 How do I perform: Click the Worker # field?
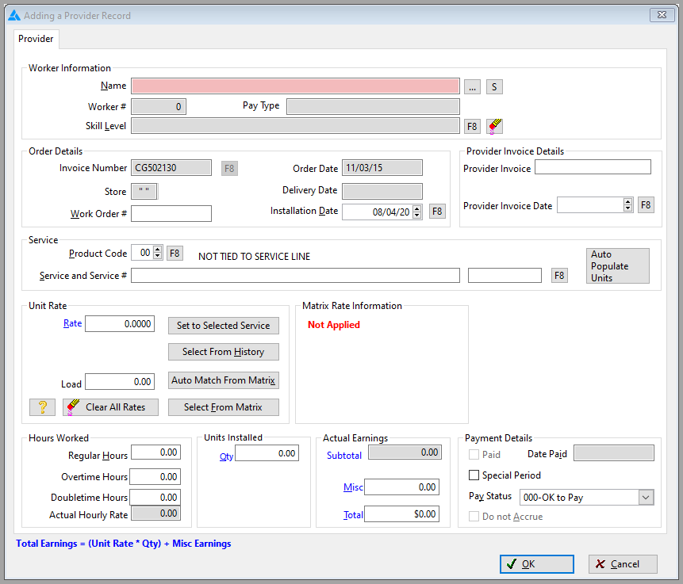coord(159,107)
